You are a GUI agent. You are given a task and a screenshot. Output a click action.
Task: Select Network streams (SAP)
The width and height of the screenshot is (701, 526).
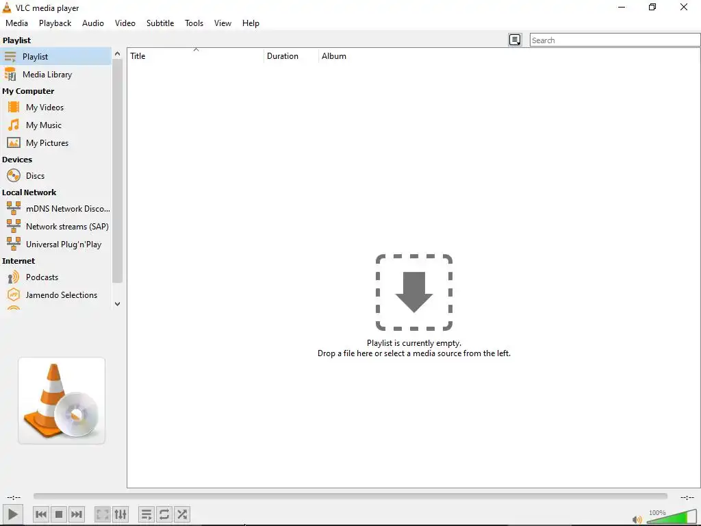pos(55,227)
